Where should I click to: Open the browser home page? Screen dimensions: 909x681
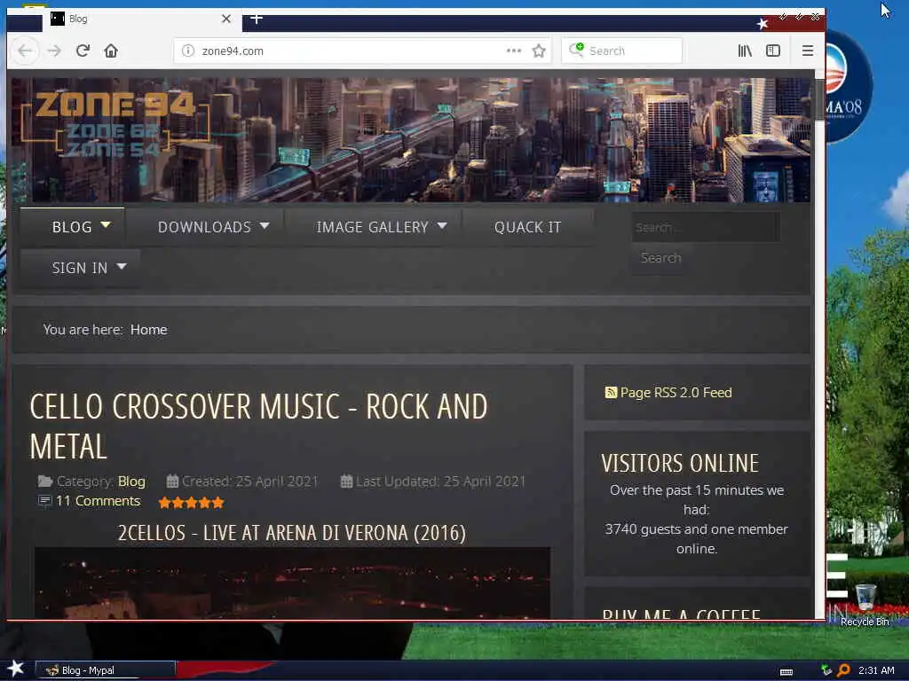111,51
